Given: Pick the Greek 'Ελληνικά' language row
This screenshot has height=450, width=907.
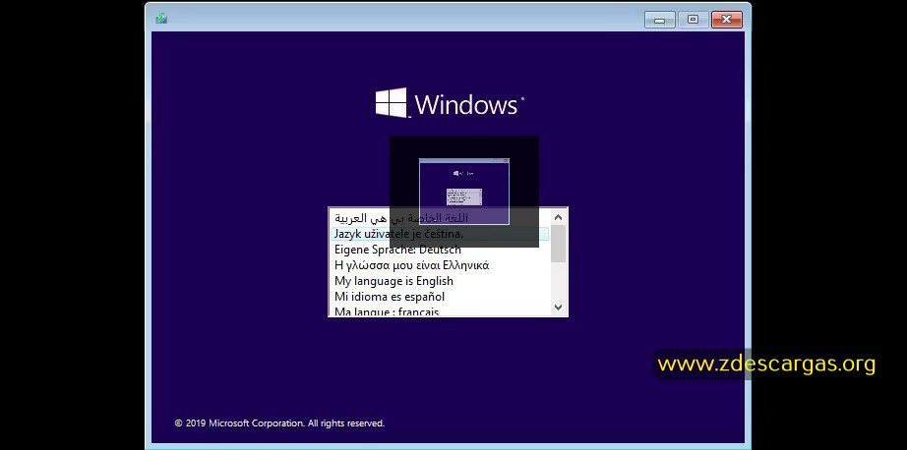Looking at the screenshot, I should point(440,265).
